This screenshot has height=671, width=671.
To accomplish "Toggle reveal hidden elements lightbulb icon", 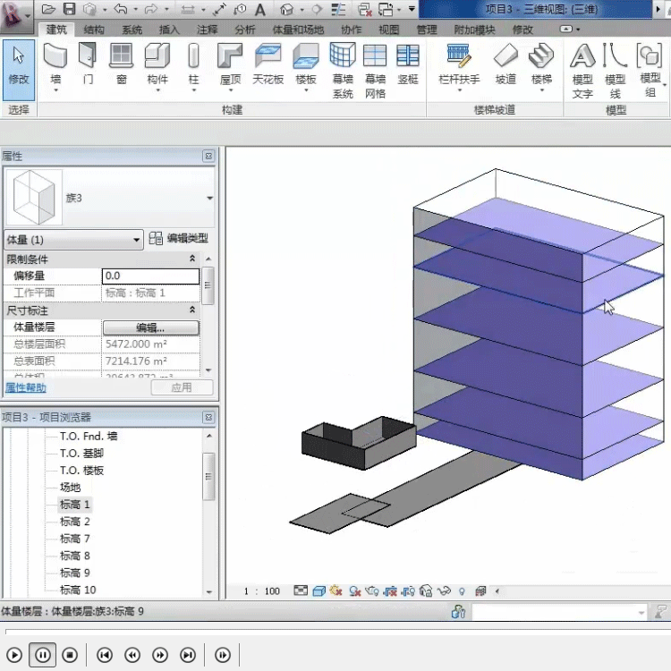I will click(462, 591).
